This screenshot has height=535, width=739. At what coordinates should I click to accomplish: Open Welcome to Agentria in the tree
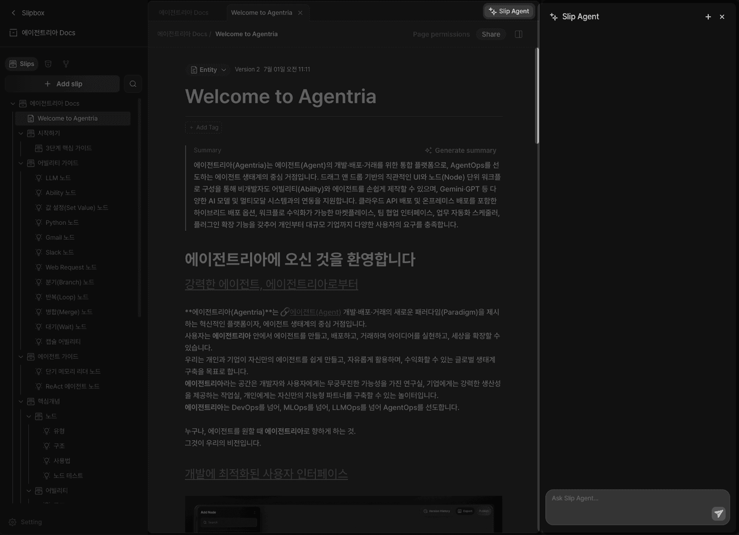pos(73,118)
